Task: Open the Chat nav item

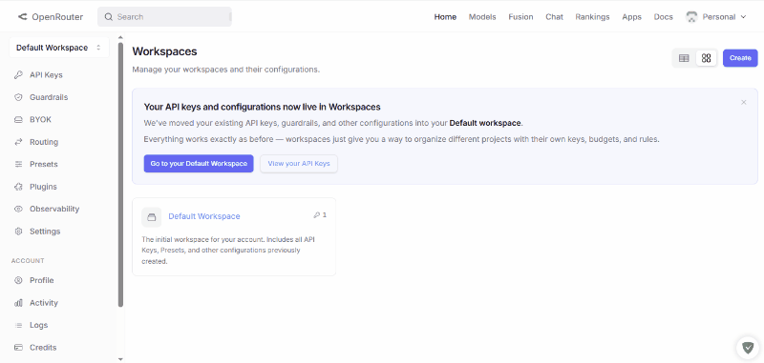Action: pos(555,17)
